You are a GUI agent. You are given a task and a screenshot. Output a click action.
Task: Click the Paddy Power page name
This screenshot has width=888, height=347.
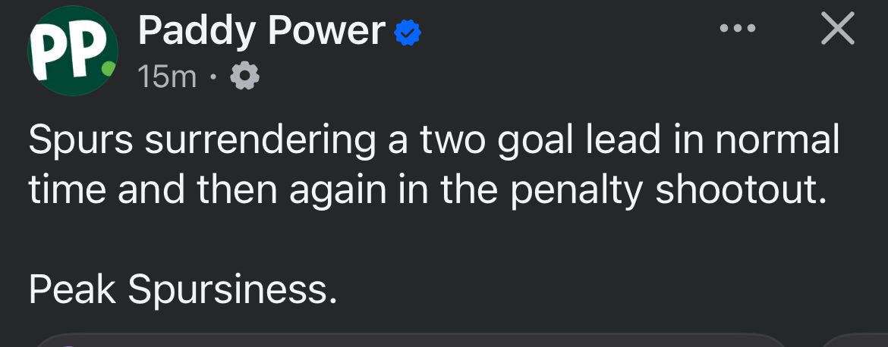pyautogui.click(x=262, y=32)
